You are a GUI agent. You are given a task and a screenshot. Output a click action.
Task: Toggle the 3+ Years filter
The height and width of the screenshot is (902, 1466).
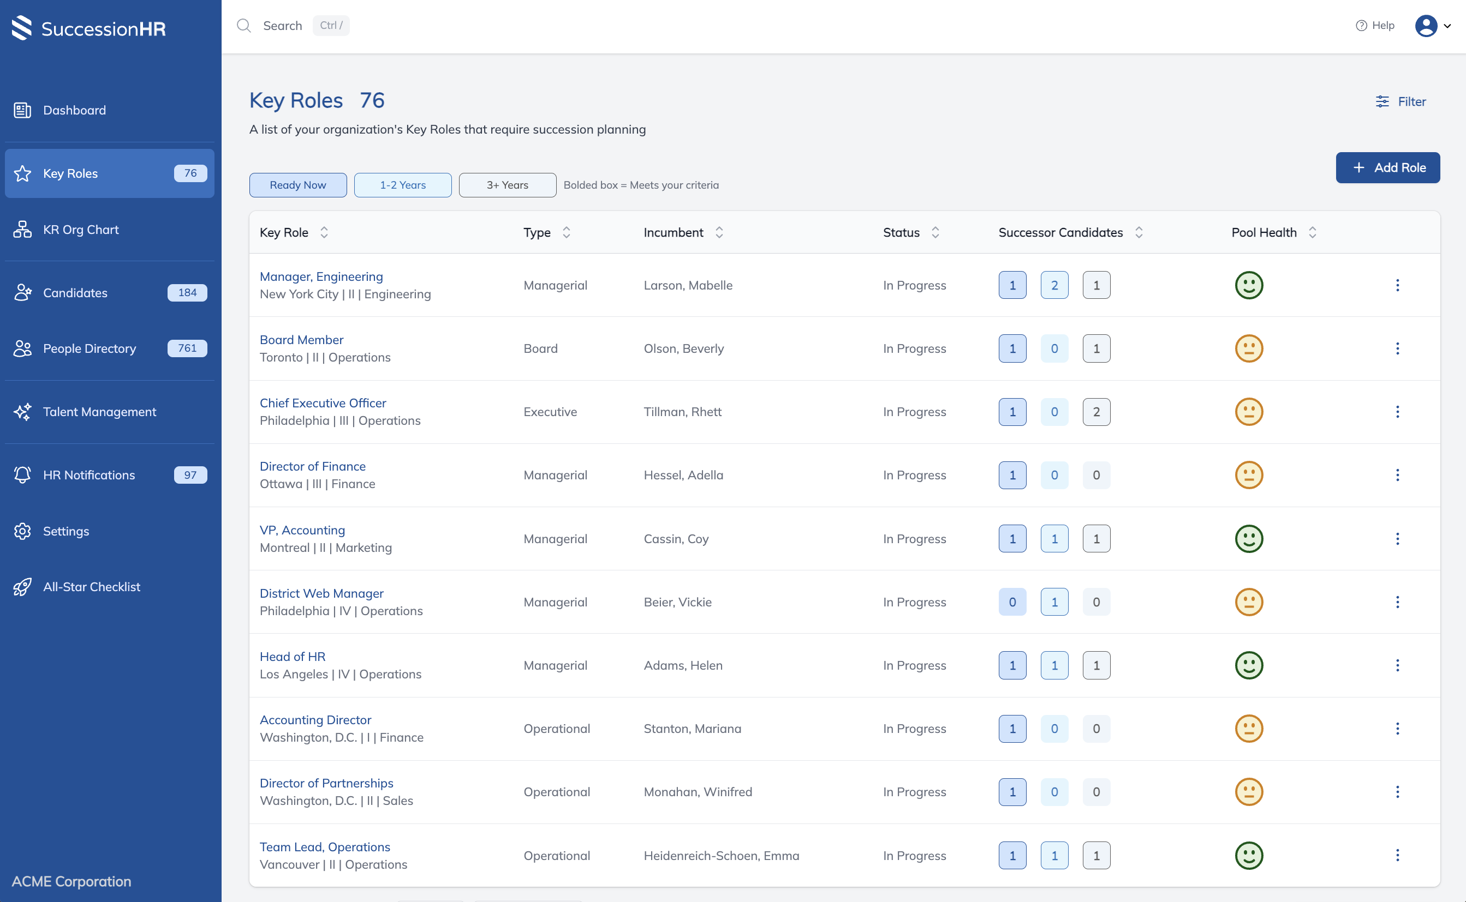507,185
